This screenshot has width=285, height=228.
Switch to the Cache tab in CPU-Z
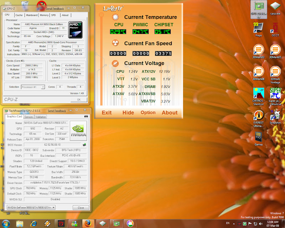(19, 15)
